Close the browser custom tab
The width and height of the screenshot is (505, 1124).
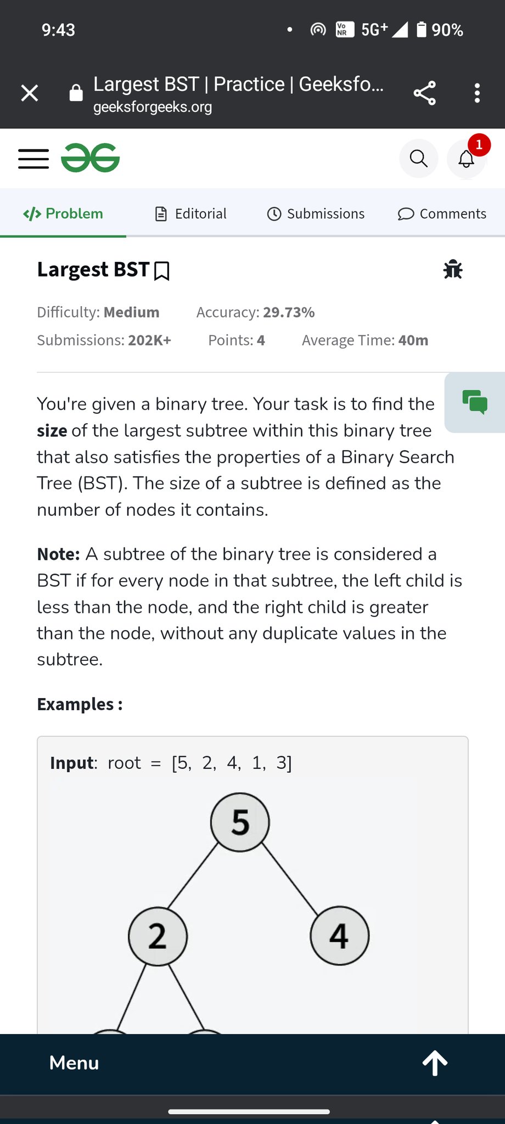[x=30, y=93]
